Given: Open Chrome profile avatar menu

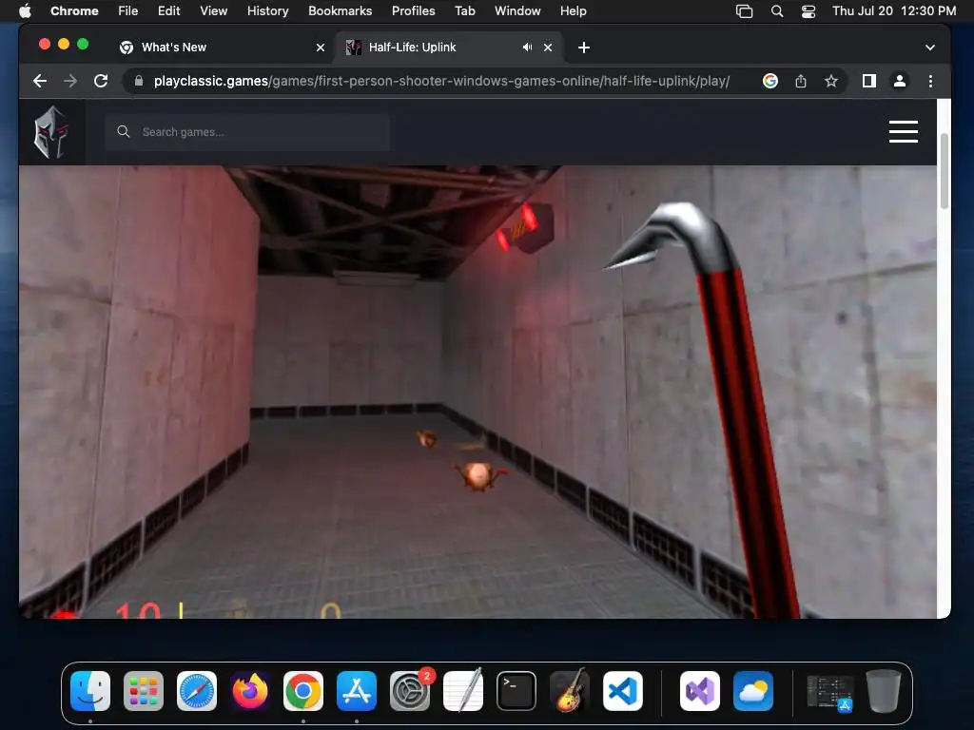Looking at the screenshot, I should pos(900,81).
